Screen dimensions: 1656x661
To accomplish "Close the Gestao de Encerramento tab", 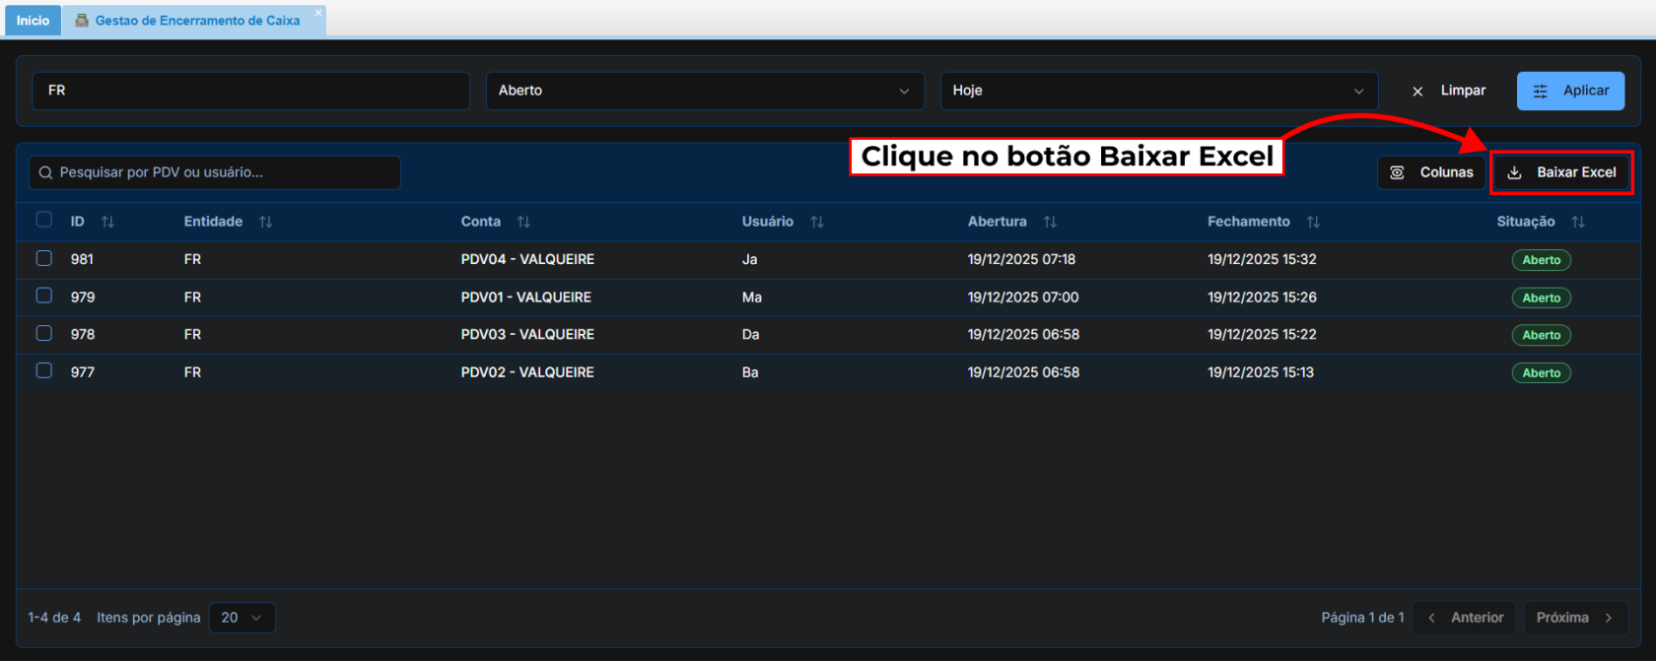I will coord(318,13).
